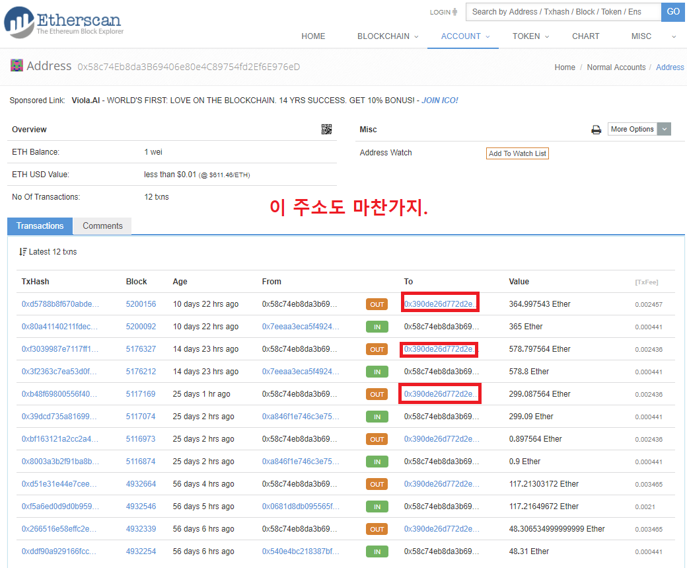Image resolution: width=687 pixels, height=568 pixels.
Task: Open transaction 0x80a41140211fdec...
Action: pyautogui.click(x=59, y=327)
